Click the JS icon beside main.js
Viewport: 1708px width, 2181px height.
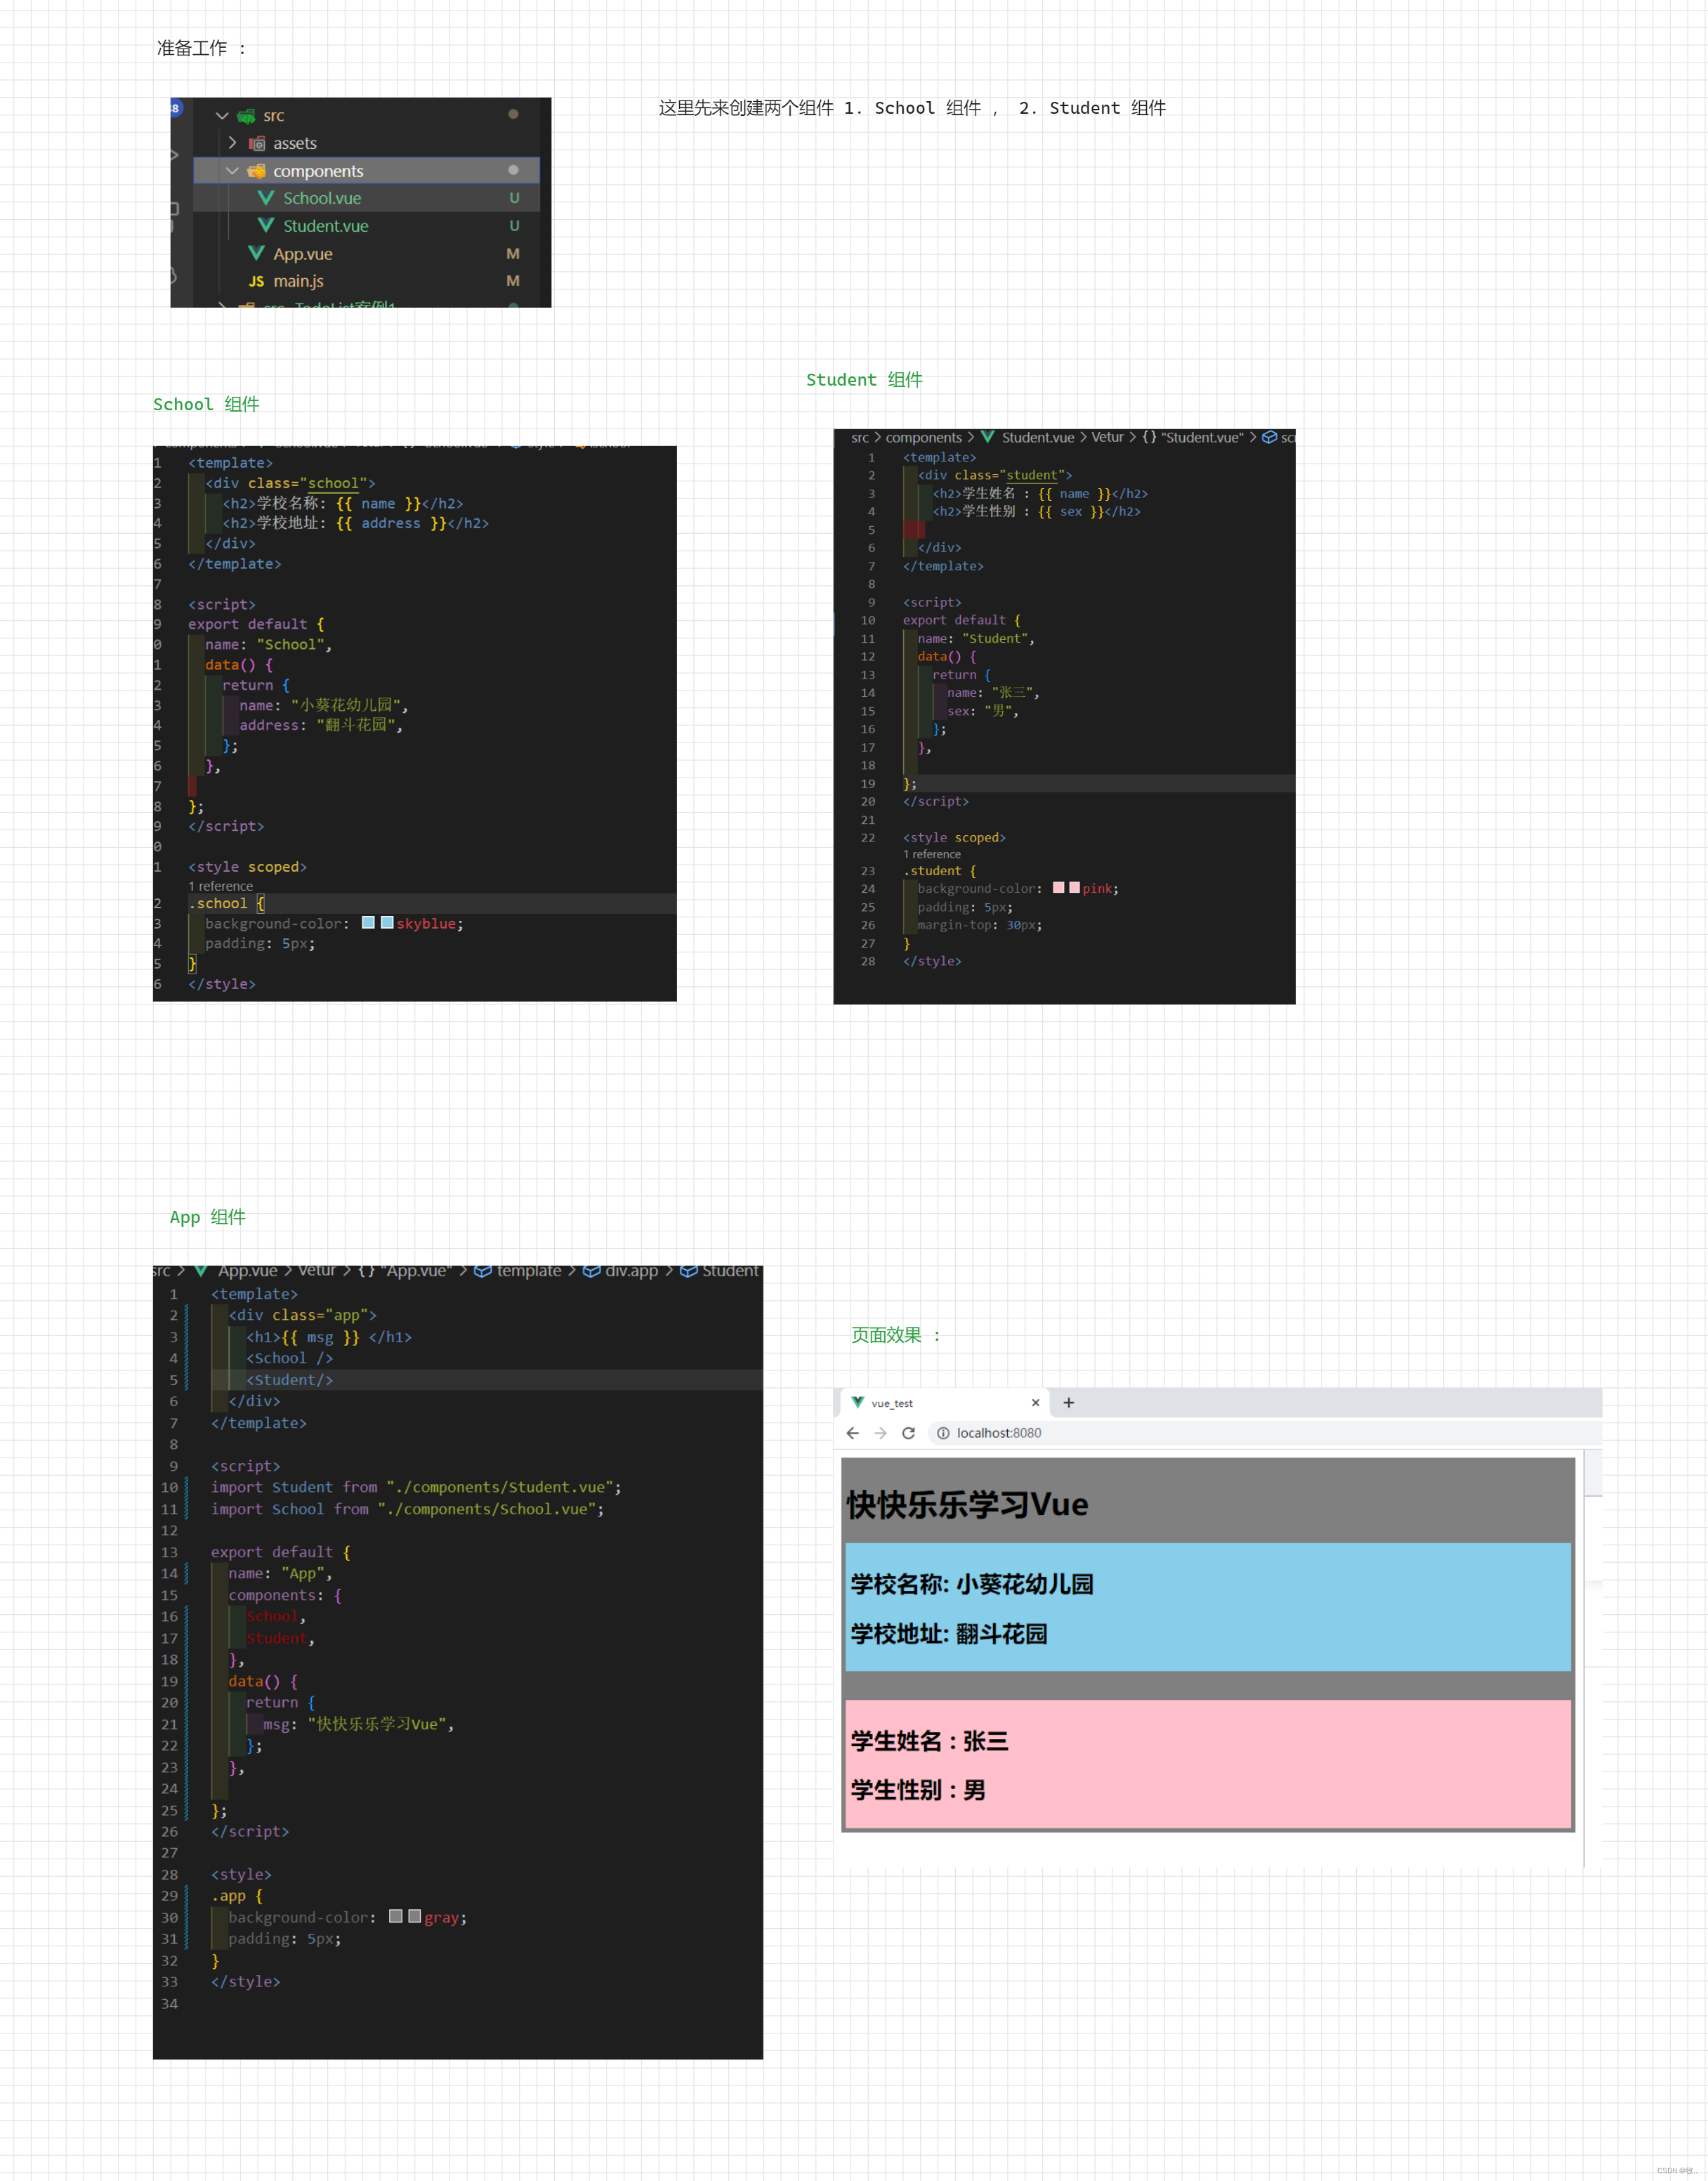click(x=256, y=281)
